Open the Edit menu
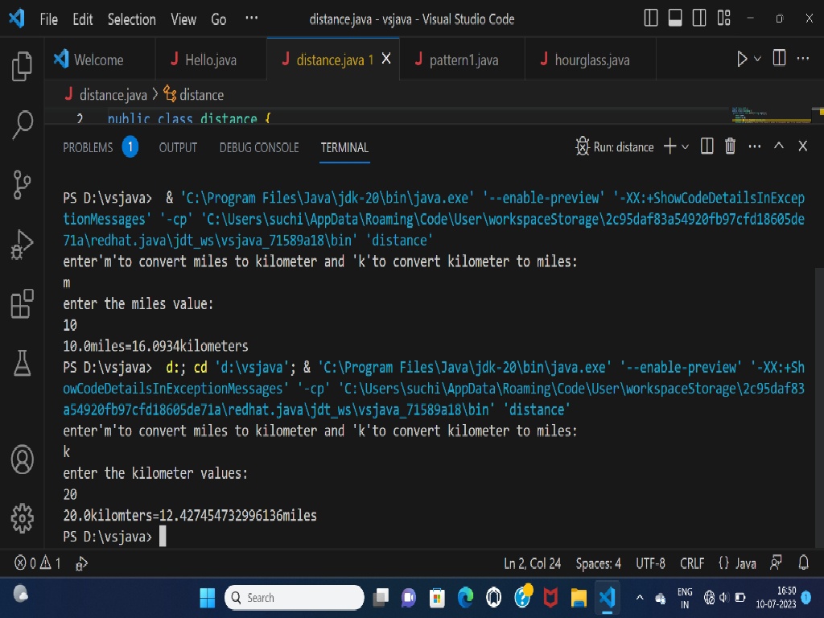 83,19
